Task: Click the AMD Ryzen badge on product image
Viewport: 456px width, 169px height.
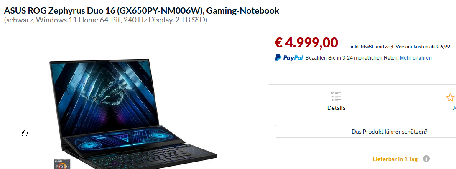Action: [x=62, y=164]
